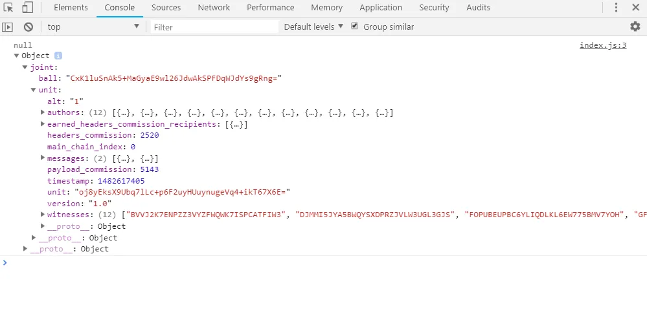This screenshot has width=647, height=329.
Task: Expand the __proto__ beneath witnesses
Action: point(43,226)
